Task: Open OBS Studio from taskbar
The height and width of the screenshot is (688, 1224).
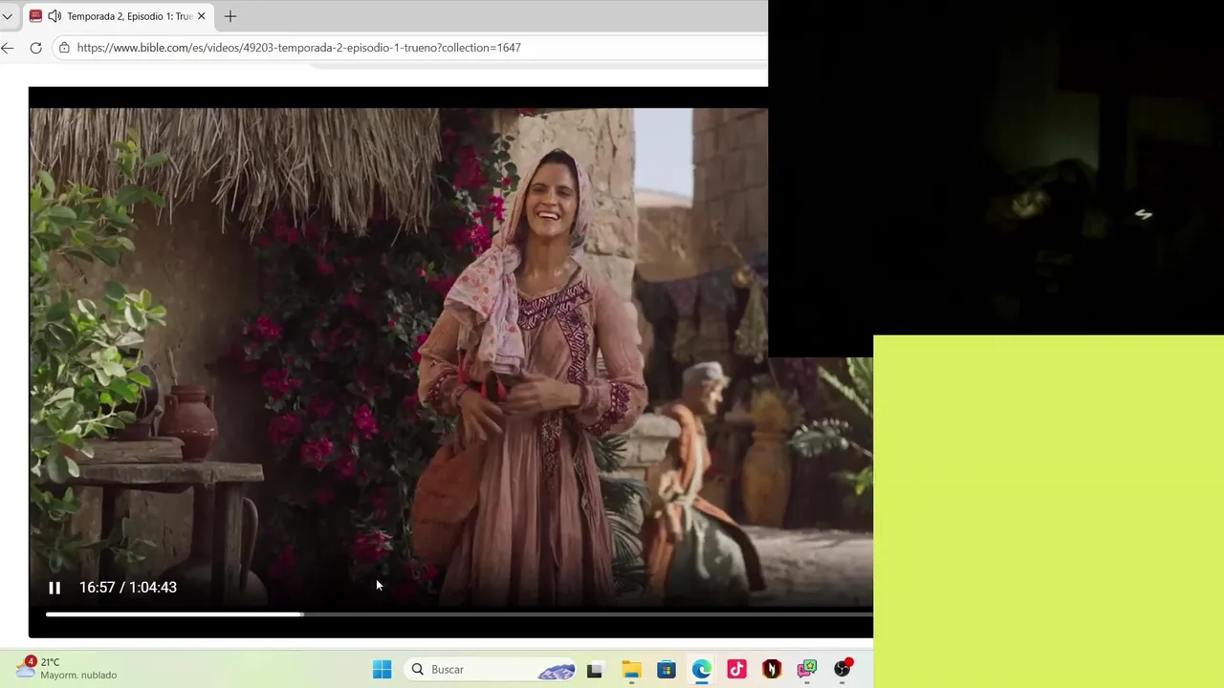Action: coord(842,670)
